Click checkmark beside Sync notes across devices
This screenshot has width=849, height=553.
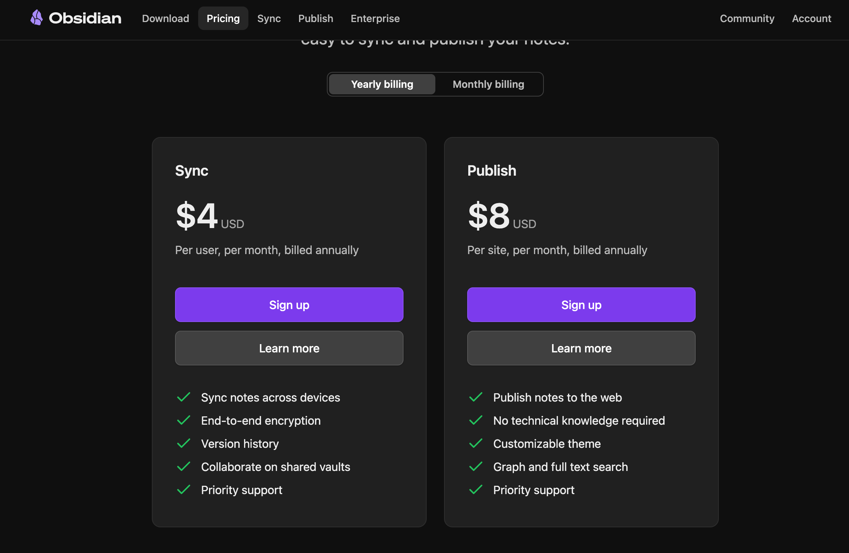click(184, 397)
